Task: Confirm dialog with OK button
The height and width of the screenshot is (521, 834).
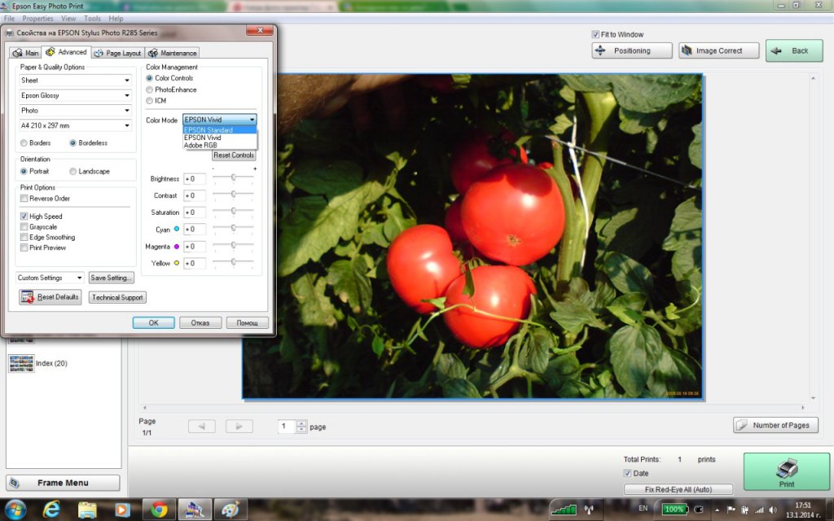Action: click(x=153, y=322)
